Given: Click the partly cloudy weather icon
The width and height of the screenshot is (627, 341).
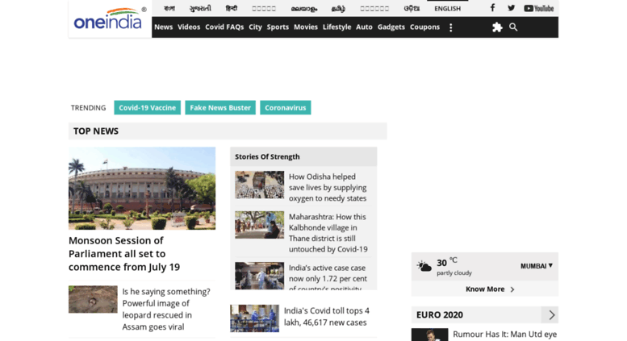Looking at the screenshot, I should click(x=424, y=266).
